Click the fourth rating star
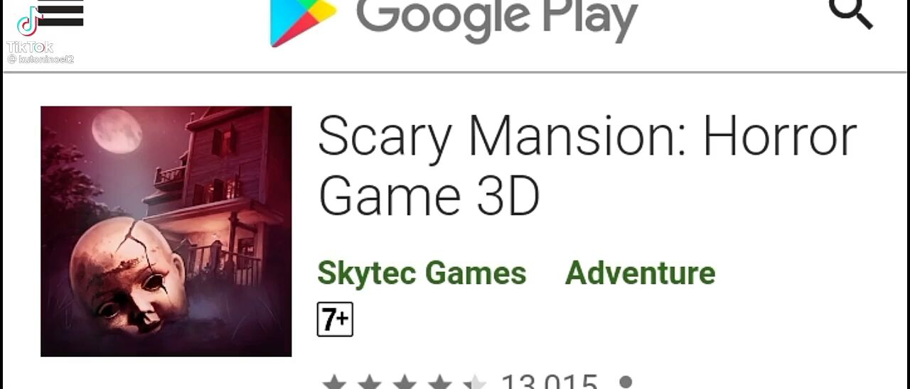910x389 pixels. point(439,383)
